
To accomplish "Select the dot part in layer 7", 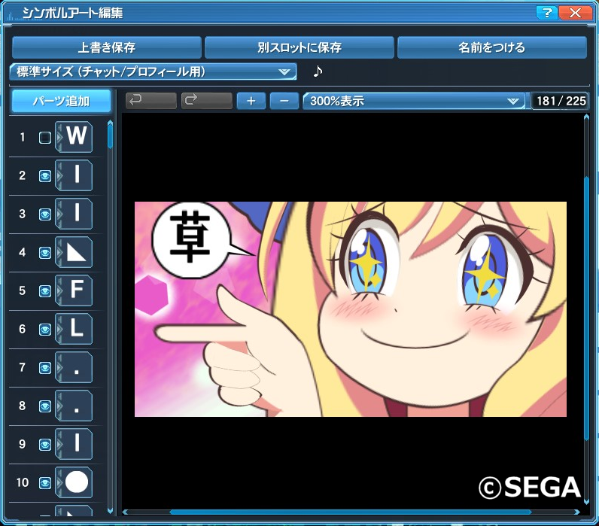I will [x=74, y=367].
